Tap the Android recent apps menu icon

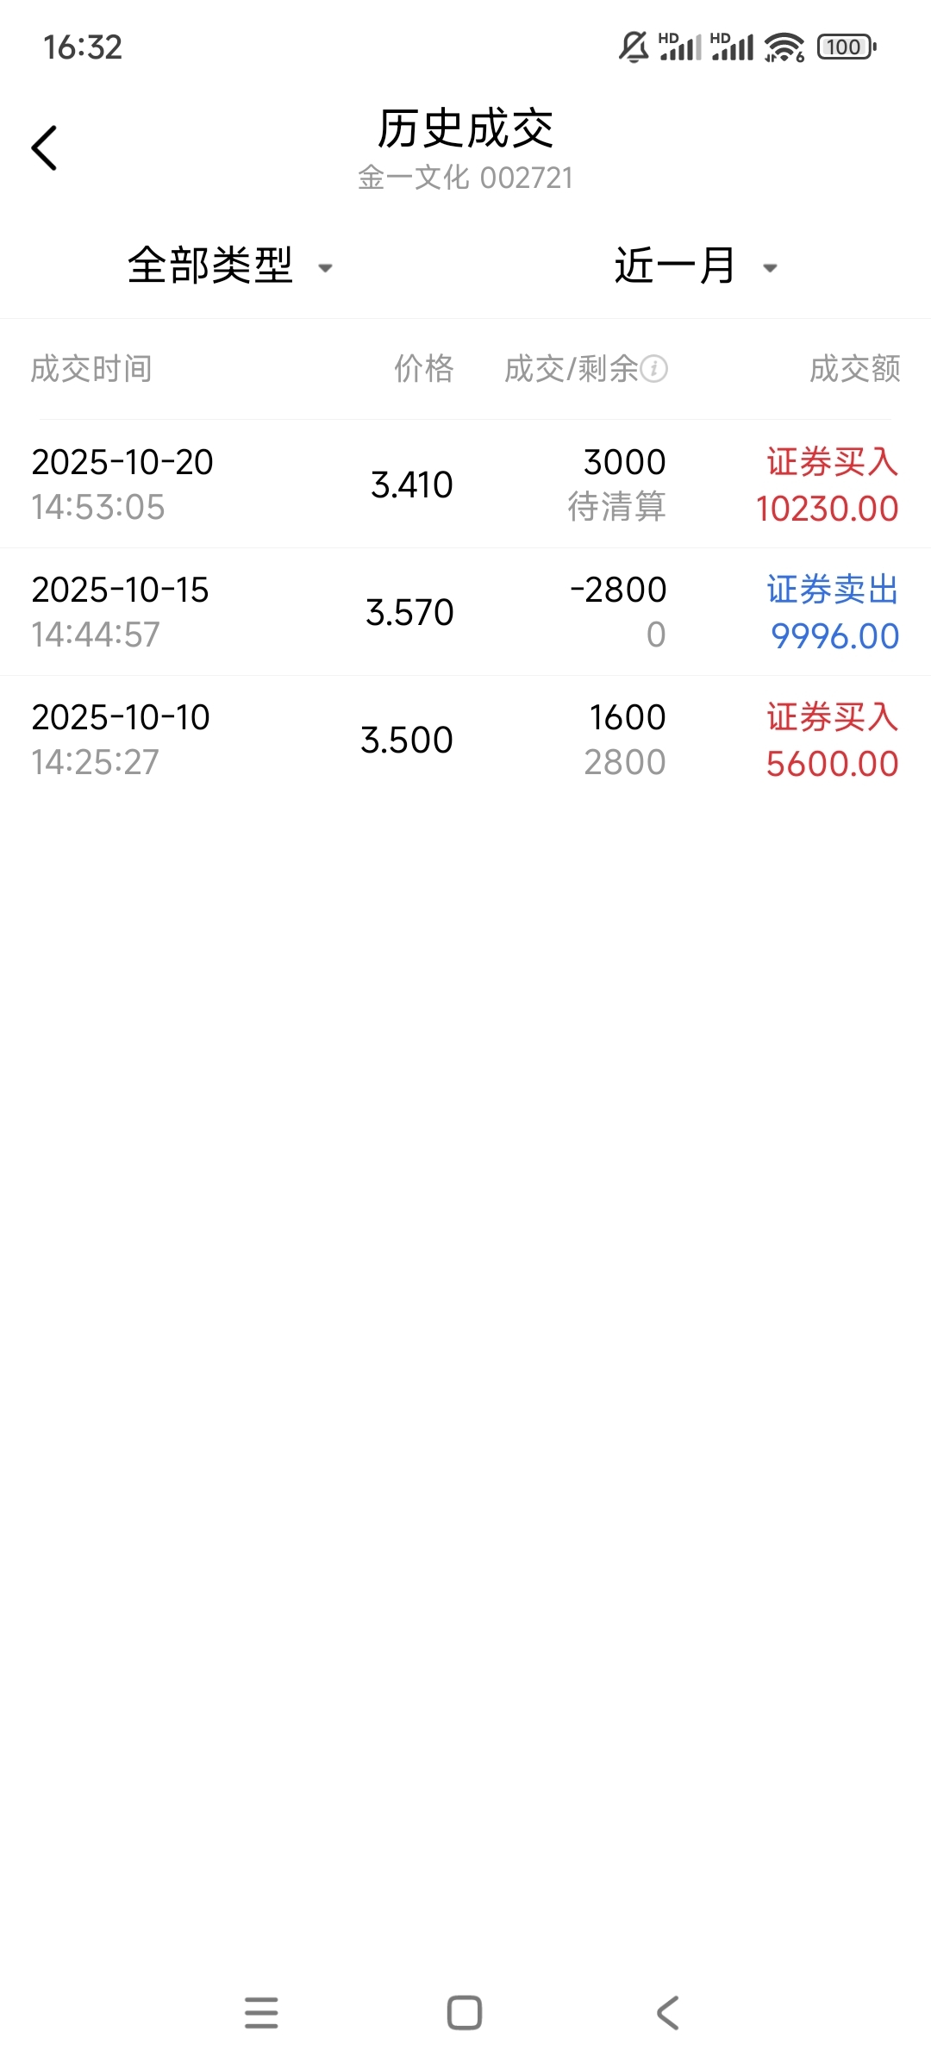pyautogui.click(x=261, y=2013)
